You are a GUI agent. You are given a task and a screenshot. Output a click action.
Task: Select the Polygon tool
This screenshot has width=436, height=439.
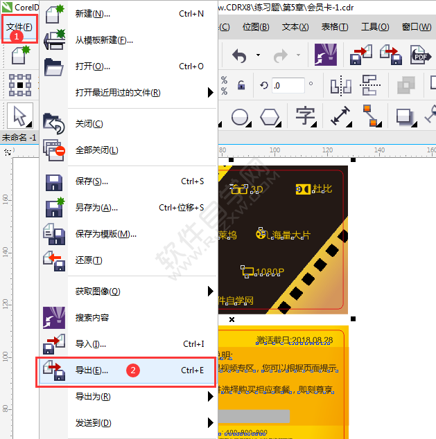[270, 116]
